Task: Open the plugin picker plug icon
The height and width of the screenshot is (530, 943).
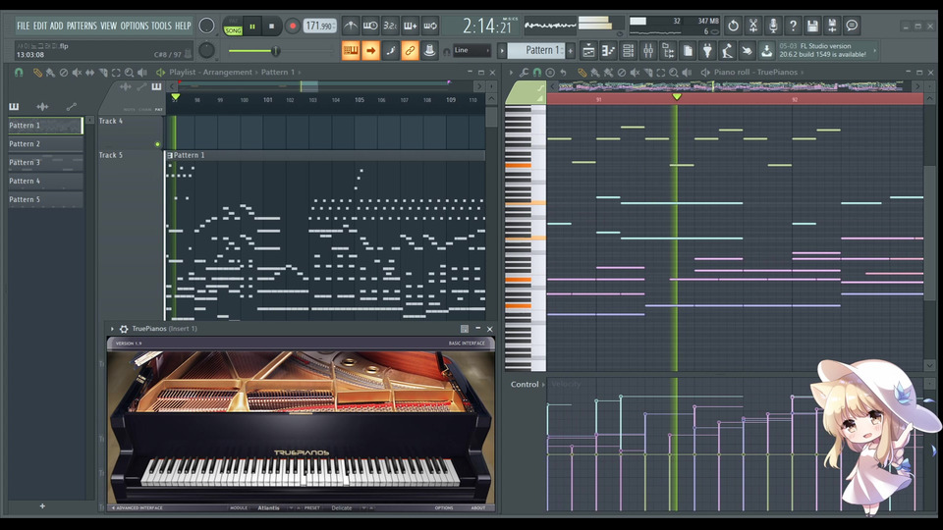Action: tap(707, 51)
